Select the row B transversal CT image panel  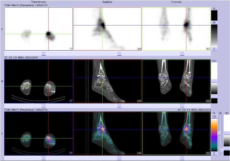click(x=39, y=81)
